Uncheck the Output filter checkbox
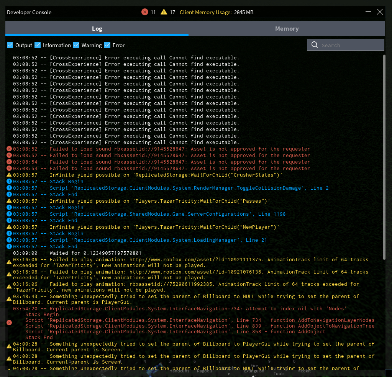Screen dimensions: 392x377 10,45
